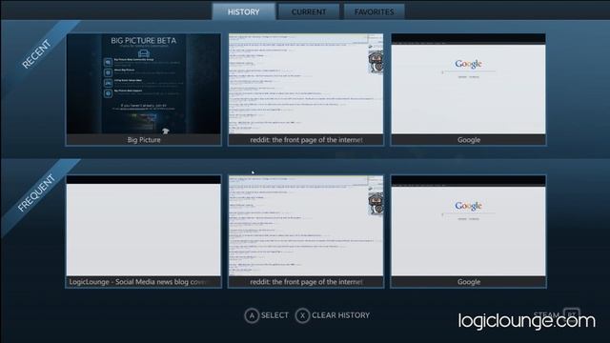Click the CLEAR HISTORY label

(341, 315)
